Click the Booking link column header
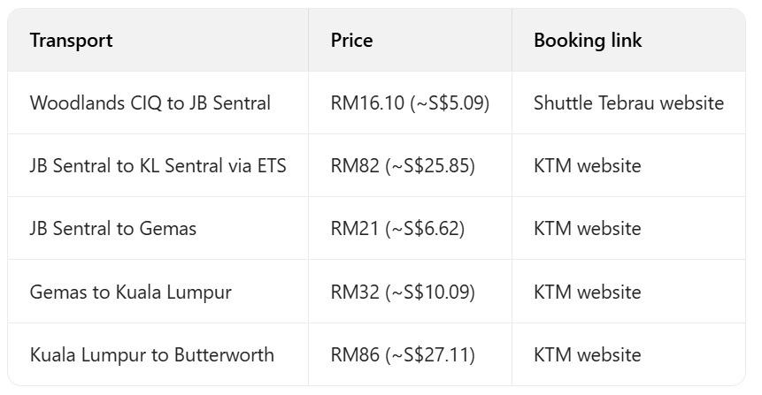This screenshot has height=395, width=762. 588,41
